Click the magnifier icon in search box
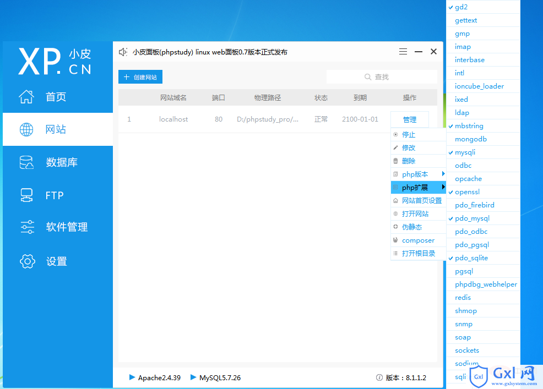 [368, 77]
